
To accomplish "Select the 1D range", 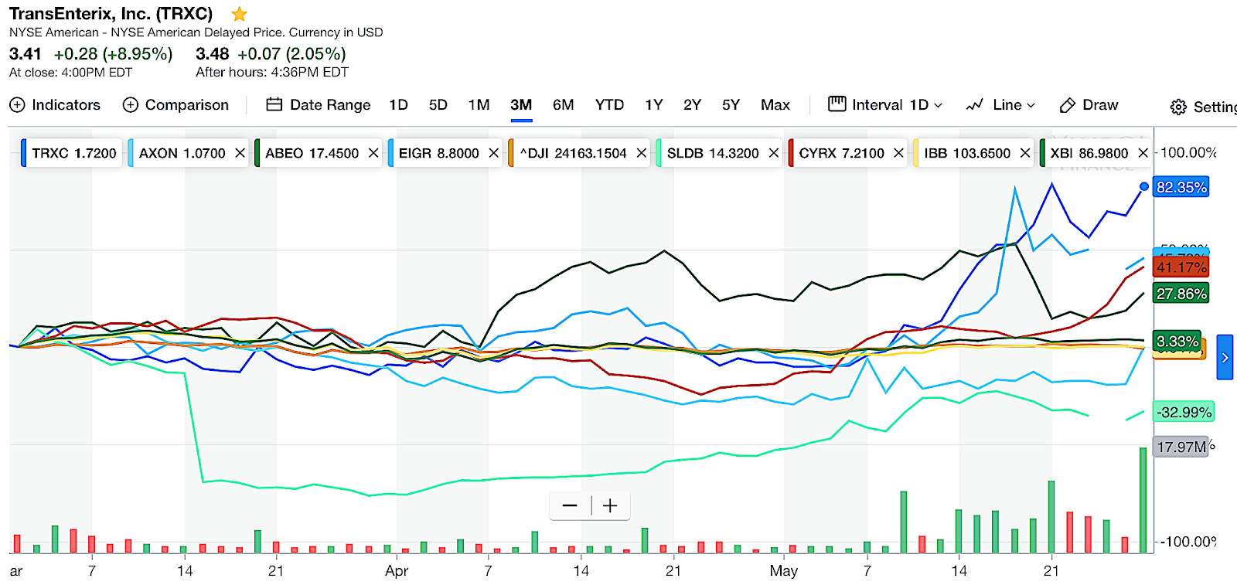I will [x=398, y=105].
